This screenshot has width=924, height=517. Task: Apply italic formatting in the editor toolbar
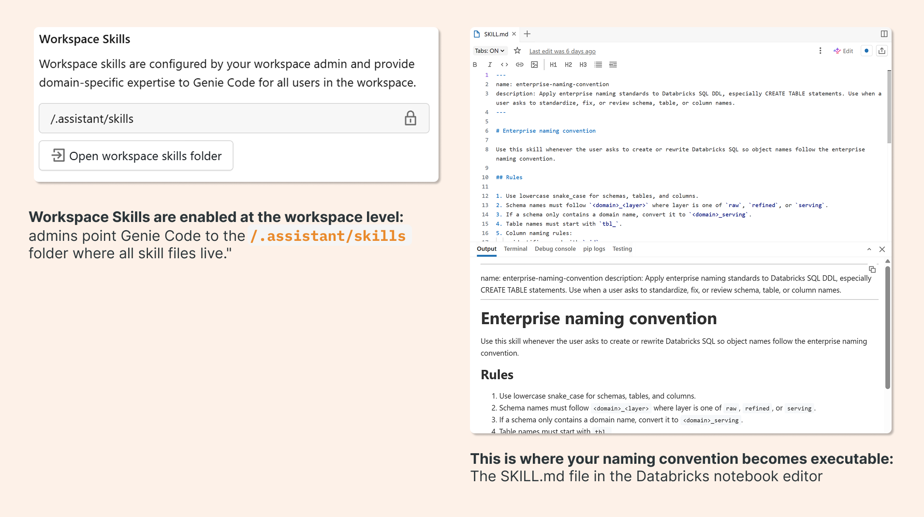pos(489,65)
